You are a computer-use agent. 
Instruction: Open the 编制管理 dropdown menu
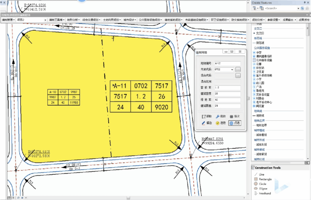pyautogui.click(x=8, y=20)
